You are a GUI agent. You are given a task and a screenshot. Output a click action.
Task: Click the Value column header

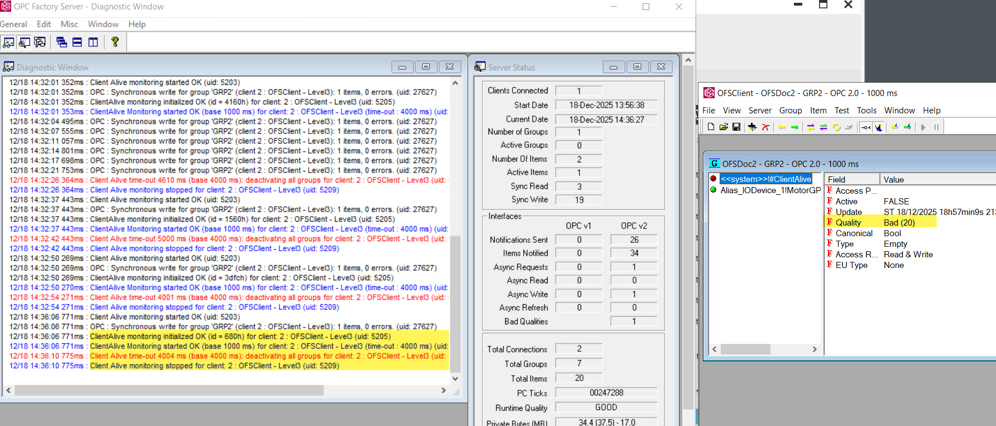point(938,179)
